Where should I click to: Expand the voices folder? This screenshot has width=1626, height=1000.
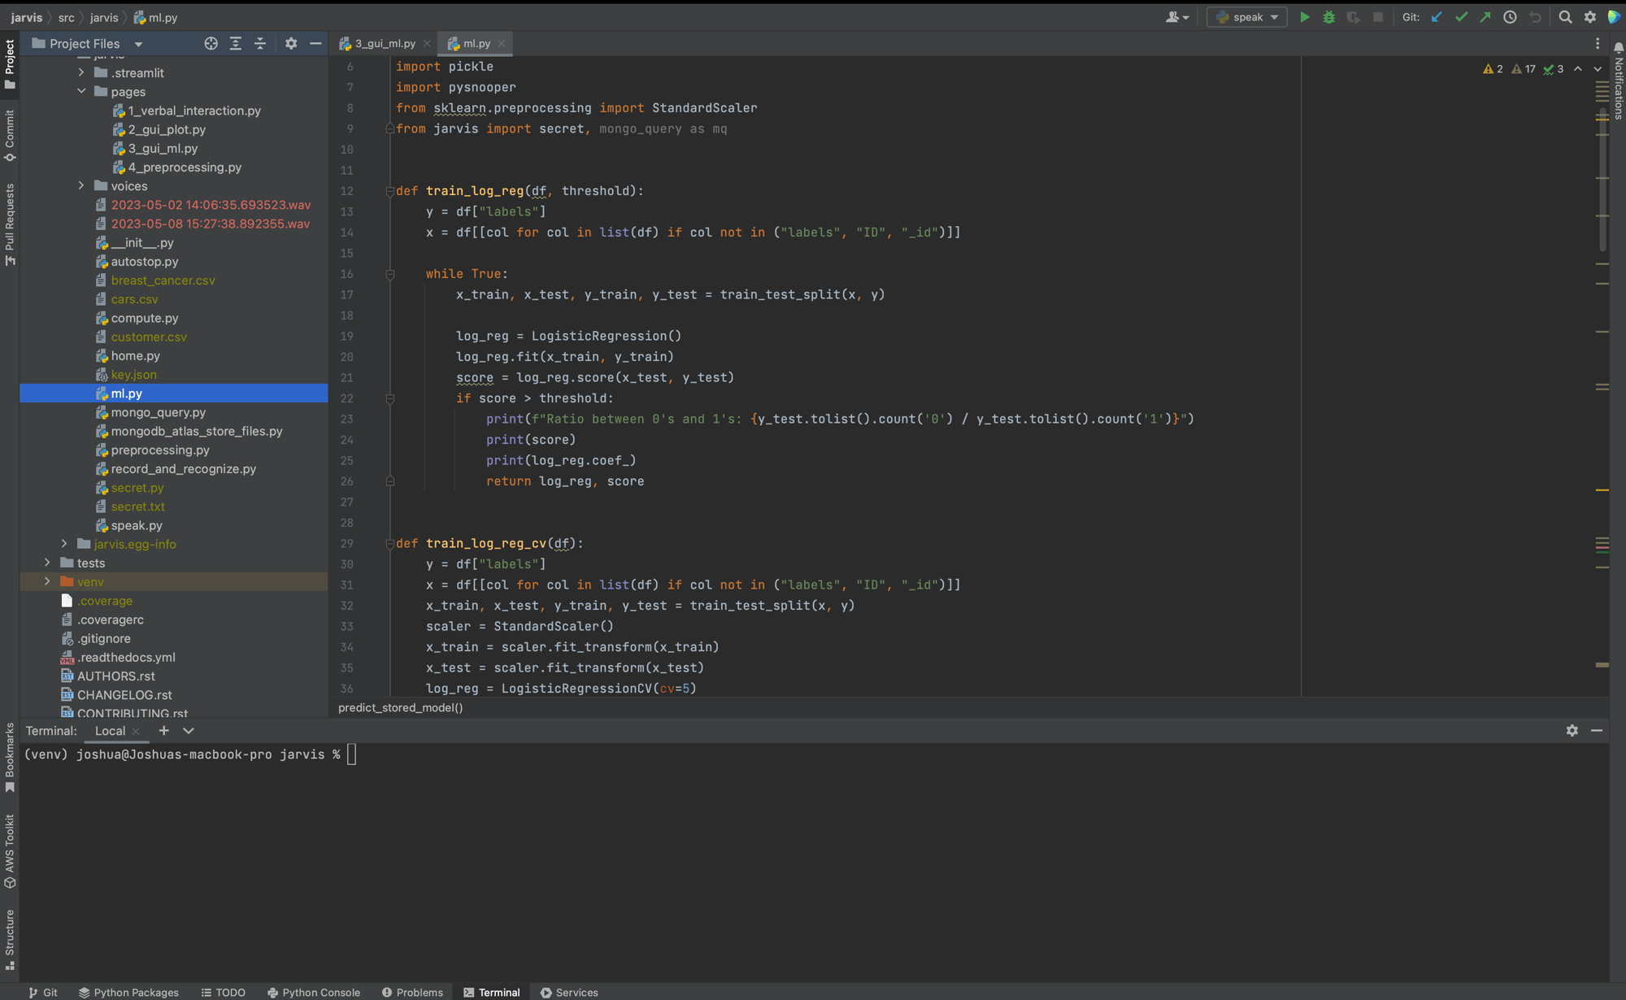click(x=81, y=186)
